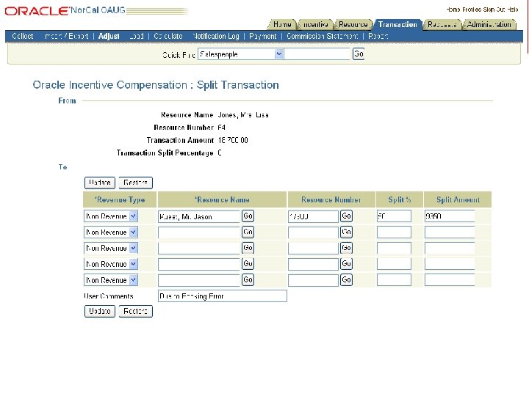Open the Help link

pos(513,10)
